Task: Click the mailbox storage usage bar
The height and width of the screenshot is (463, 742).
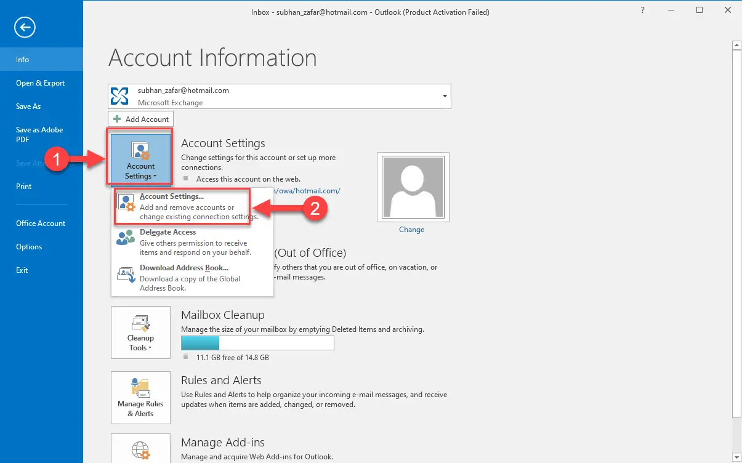Action: point(257,343)
